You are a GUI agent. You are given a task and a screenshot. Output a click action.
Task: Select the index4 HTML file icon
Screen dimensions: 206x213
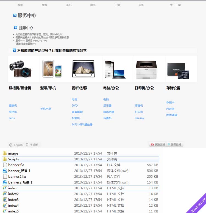click(x=5, y=205)
